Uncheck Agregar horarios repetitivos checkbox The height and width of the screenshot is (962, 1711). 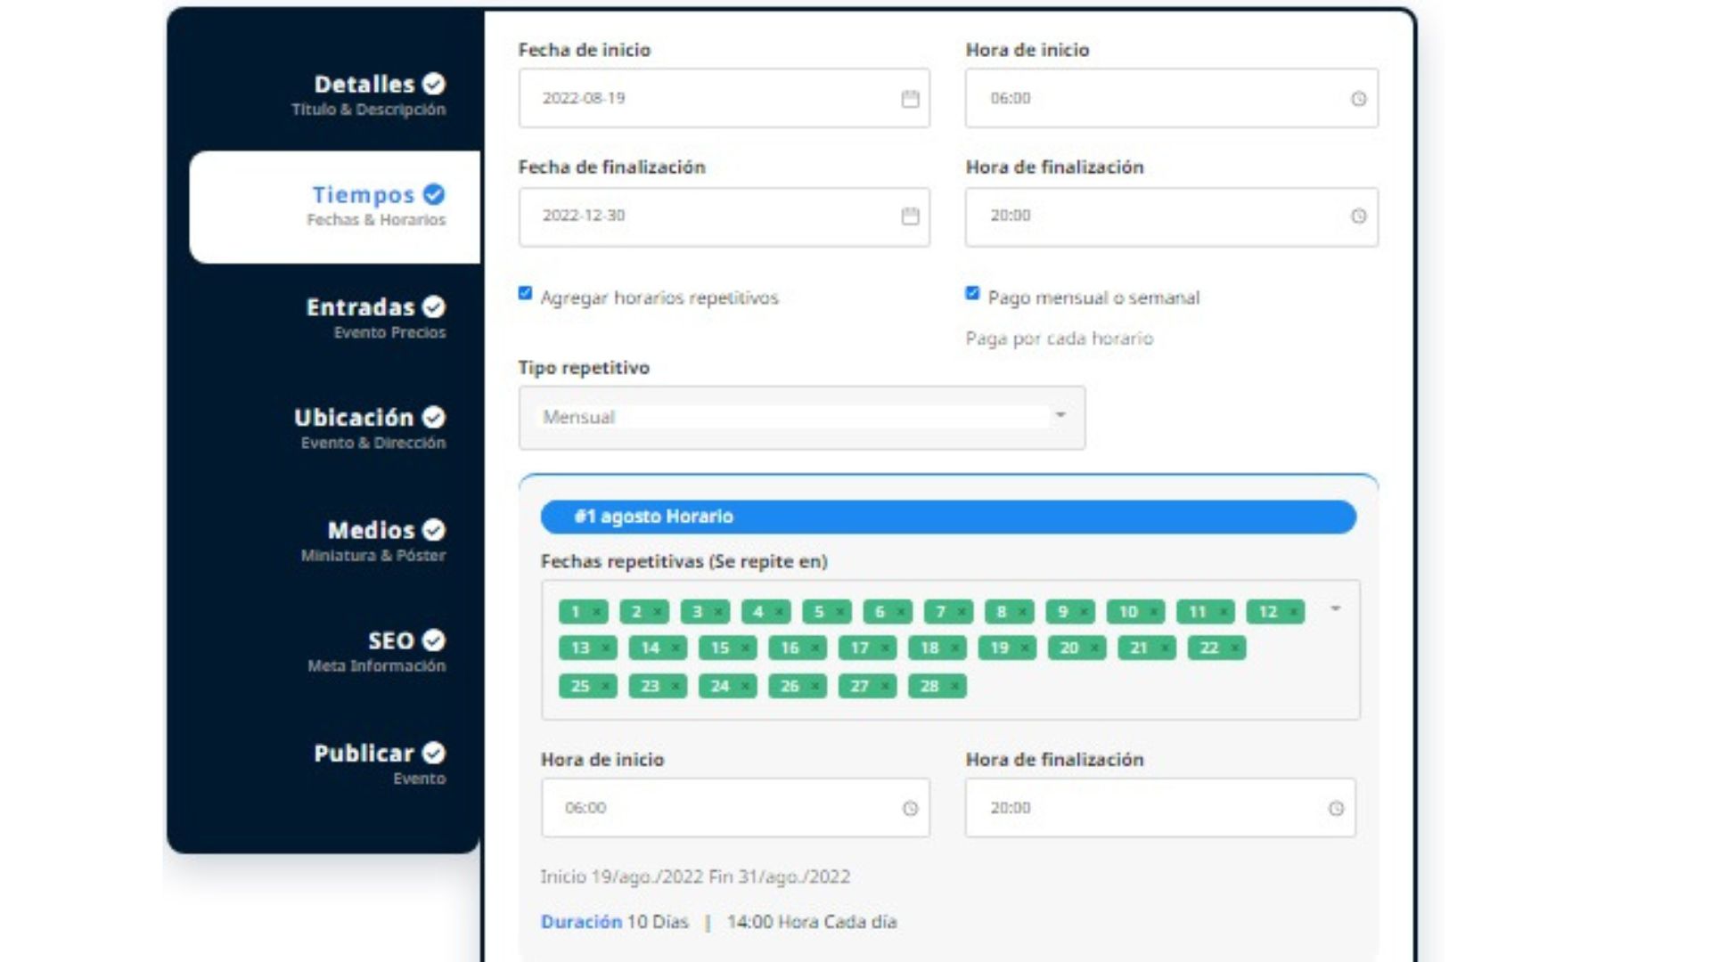point(525,293)
